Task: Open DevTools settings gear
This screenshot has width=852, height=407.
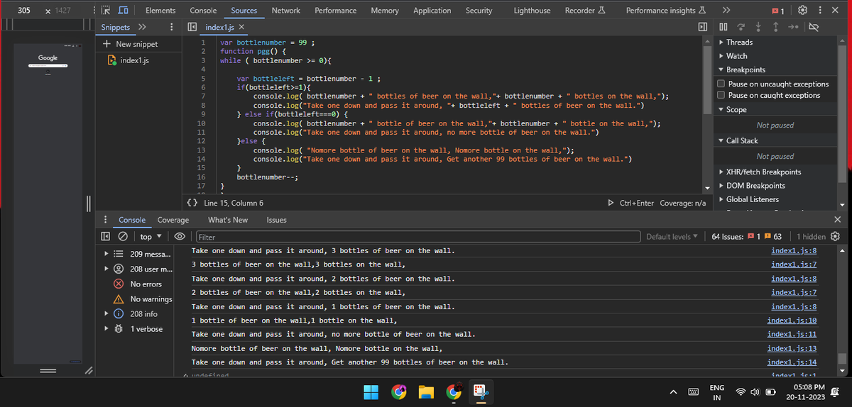Action: 802,11
